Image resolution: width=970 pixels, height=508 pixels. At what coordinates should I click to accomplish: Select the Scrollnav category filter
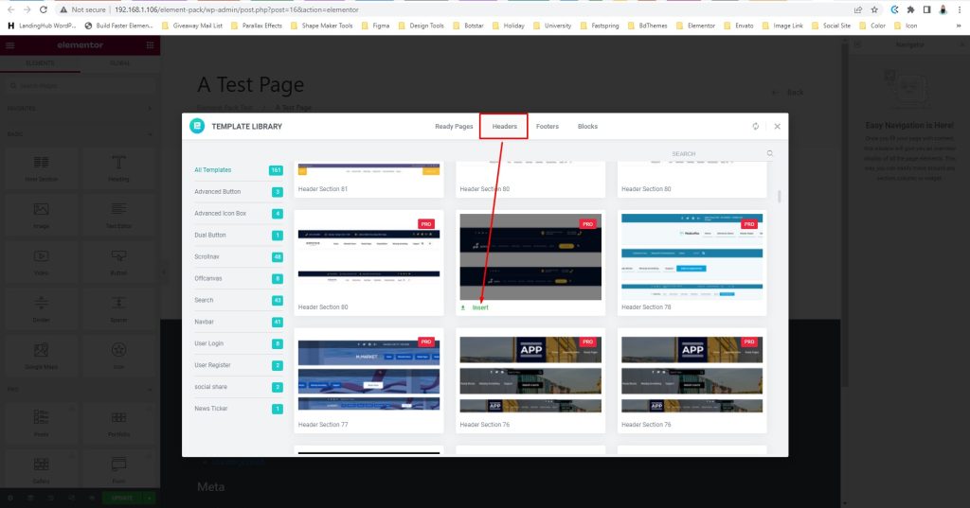[209, 256]
